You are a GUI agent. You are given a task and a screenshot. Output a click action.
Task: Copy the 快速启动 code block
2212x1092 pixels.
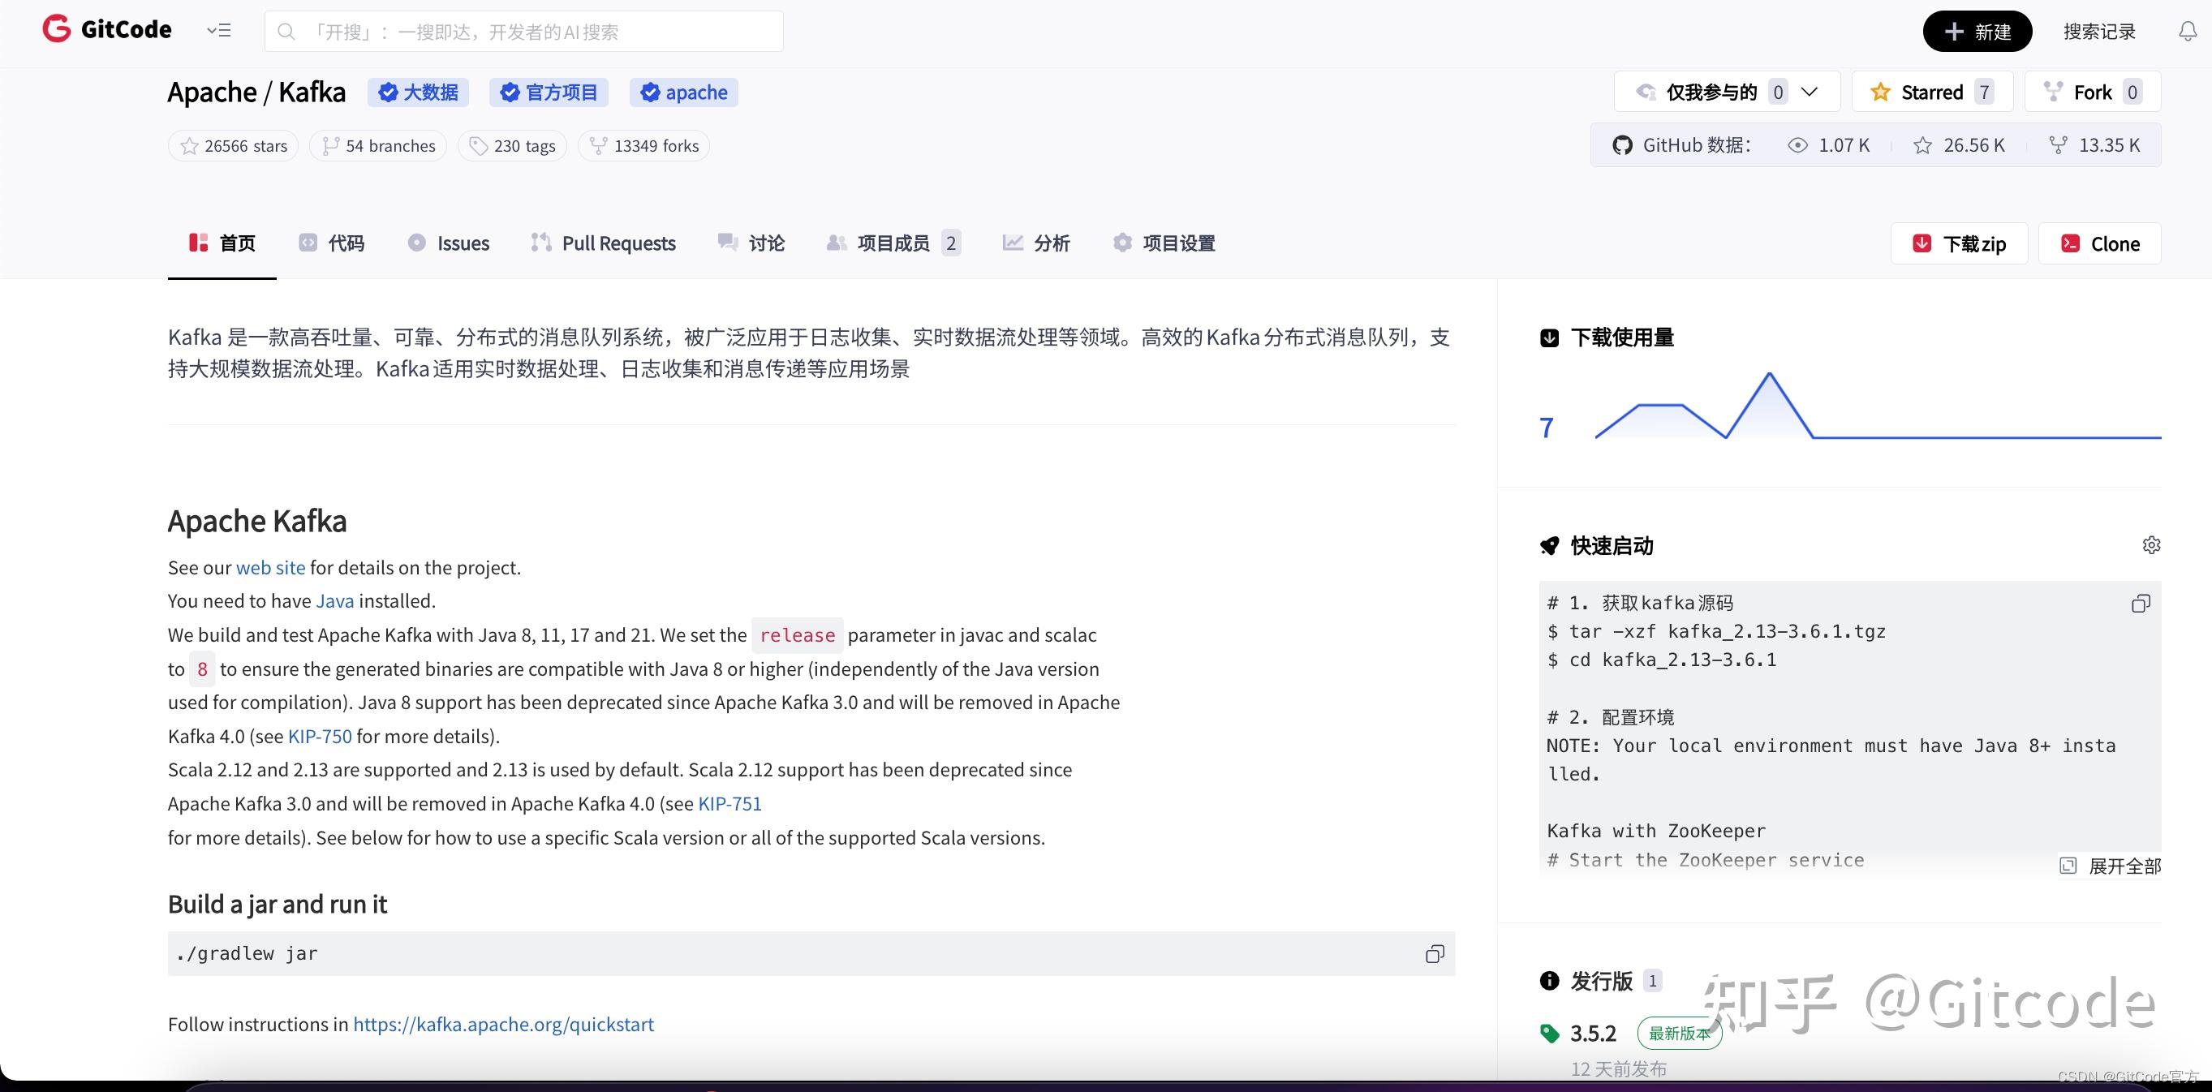(x=2140, y=604)
